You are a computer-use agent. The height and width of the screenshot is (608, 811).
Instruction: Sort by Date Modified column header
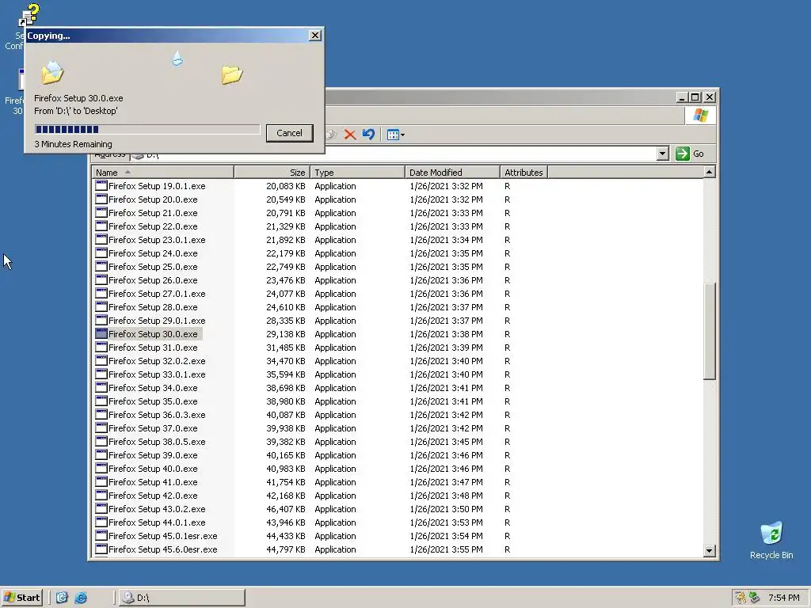tap(452, 172)
